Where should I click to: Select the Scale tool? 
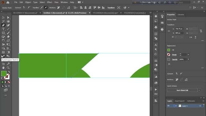(8, 41)
